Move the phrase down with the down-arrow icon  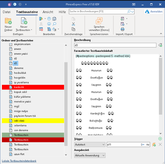point(49,24)
